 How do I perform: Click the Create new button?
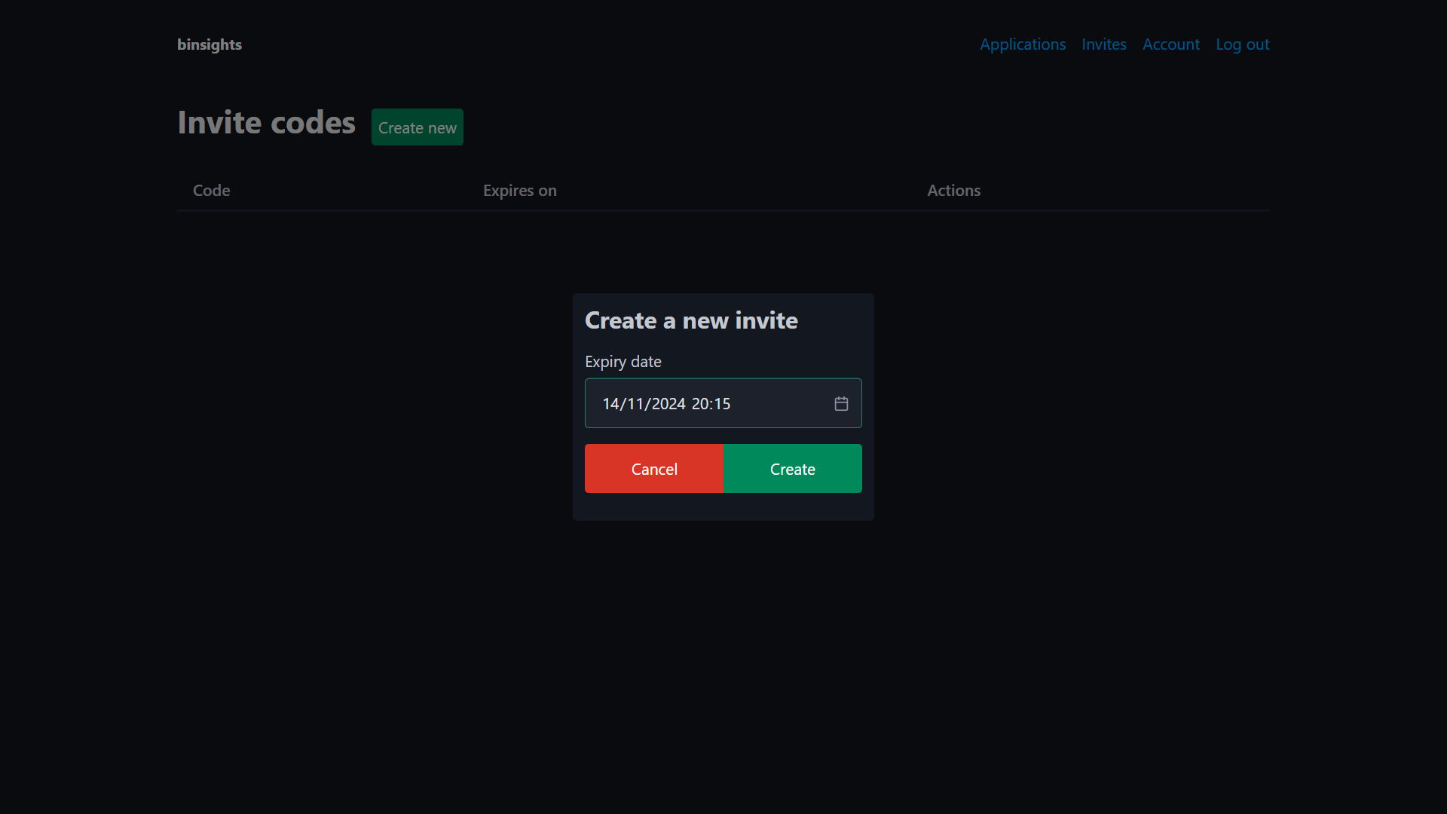click(417, 127)
